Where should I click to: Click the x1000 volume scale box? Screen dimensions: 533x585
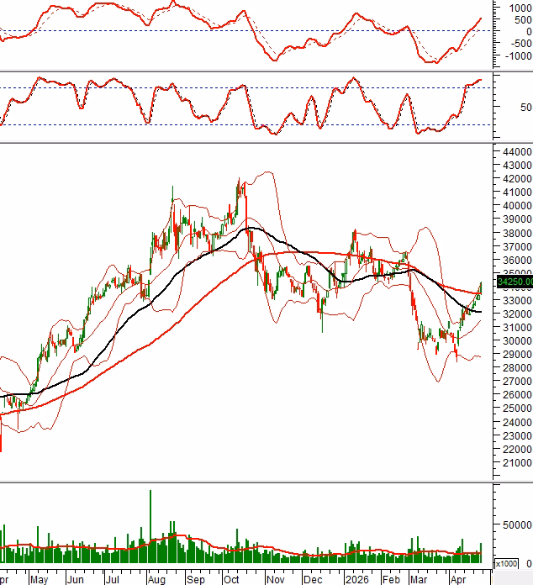coord(507,564)
